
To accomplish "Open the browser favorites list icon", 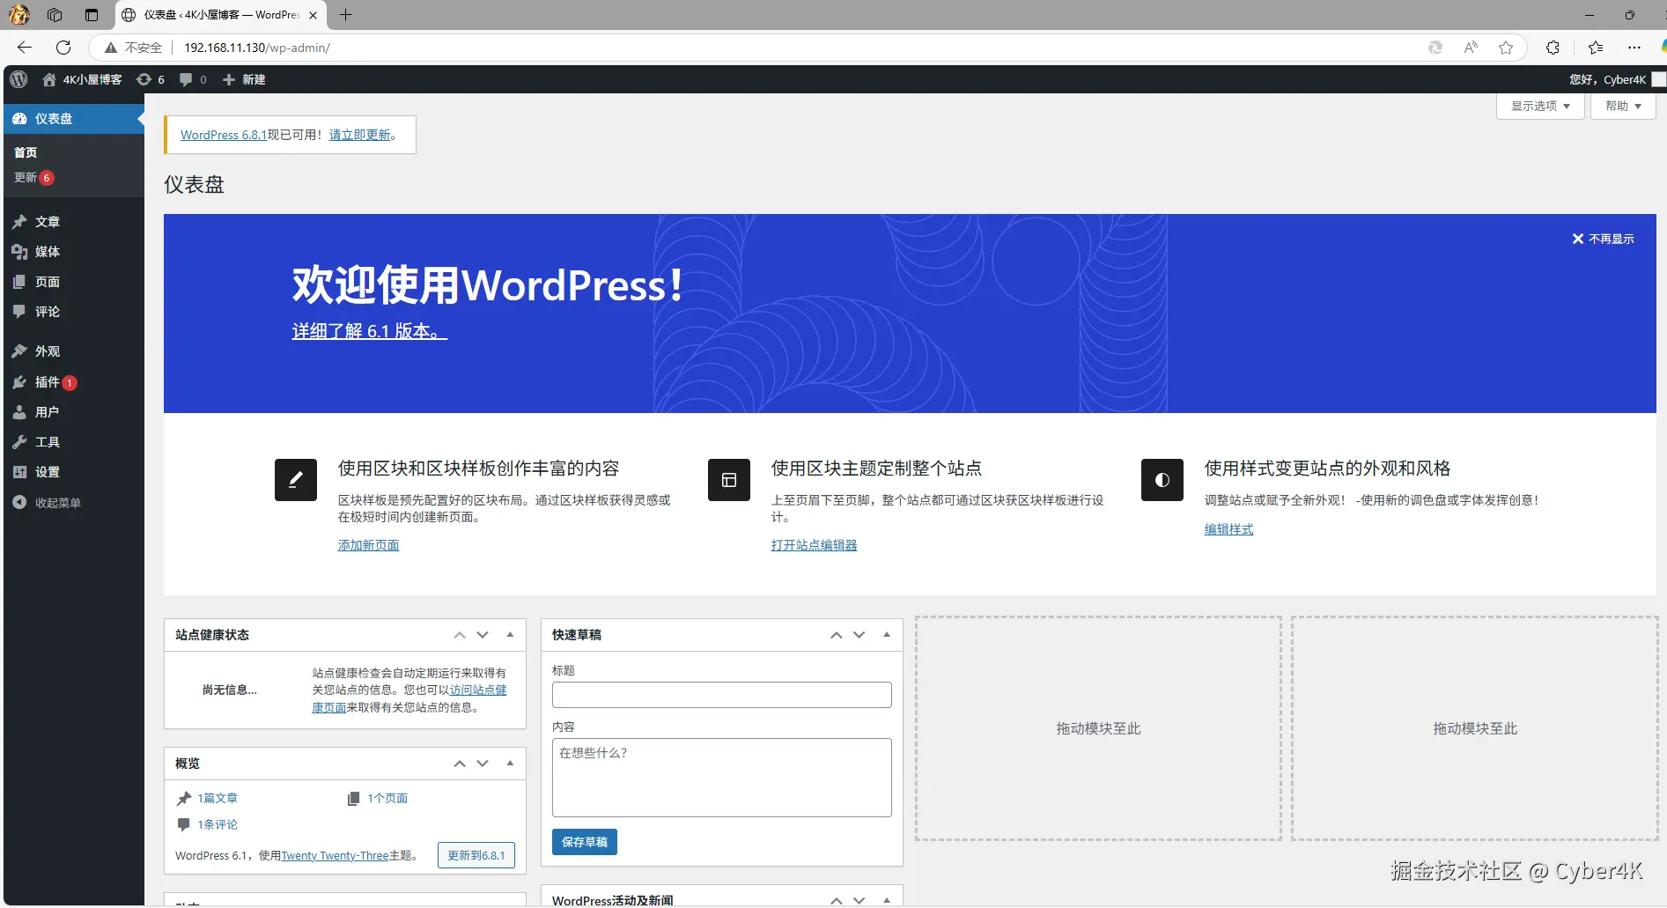I will coord(1596,48).
